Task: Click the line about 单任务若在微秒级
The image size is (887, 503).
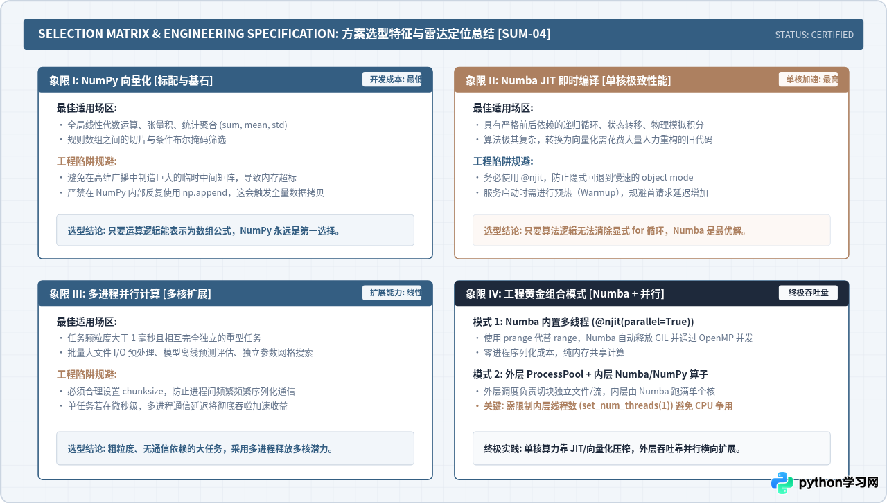Action: coord(173,406)
